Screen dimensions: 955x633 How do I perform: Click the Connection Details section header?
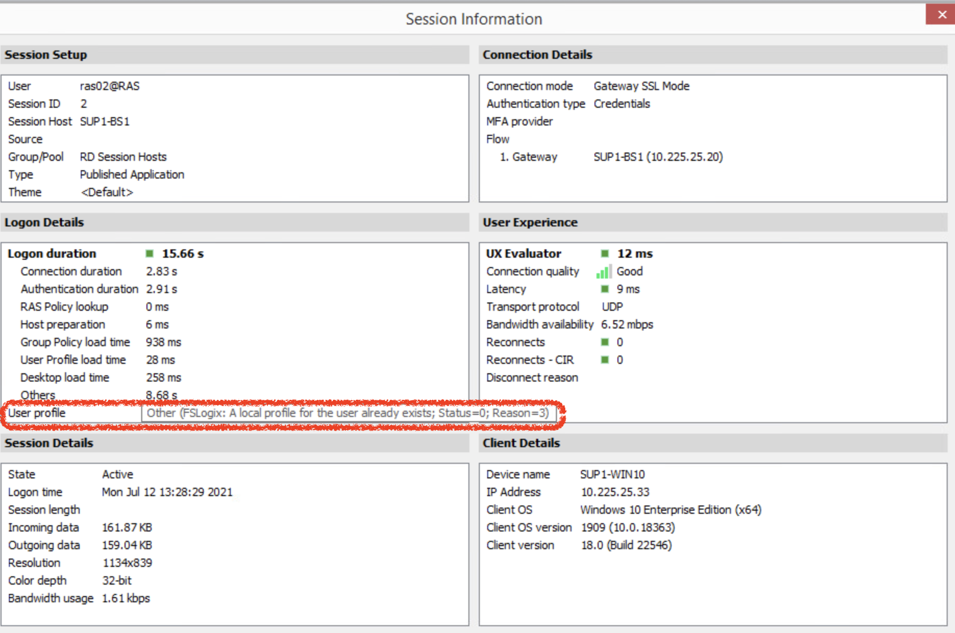coord(537,55)
